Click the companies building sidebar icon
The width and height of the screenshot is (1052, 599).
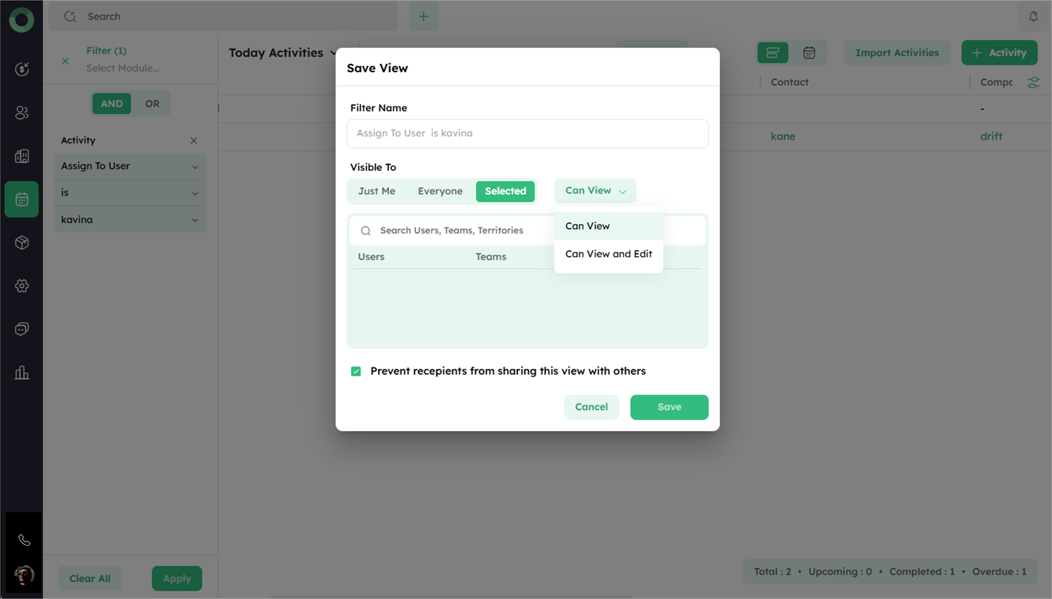(21, 156)
